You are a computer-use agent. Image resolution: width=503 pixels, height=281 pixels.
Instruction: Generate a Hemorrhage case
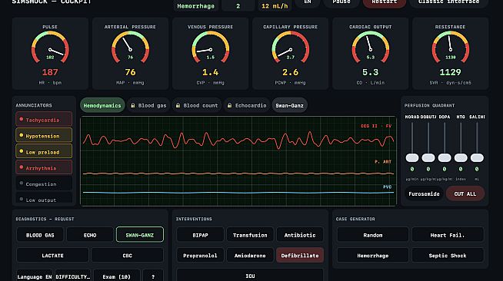pyautogui.click(x=373, y=256)
